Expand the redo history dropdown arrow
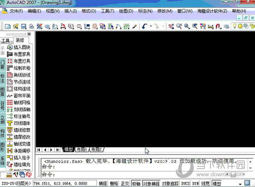255x187 pixels. [163, 26]
